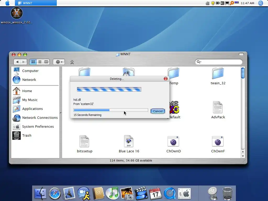Open the Mail stamp icon in dock
268x201 pixels.
(x=69, y=193)
